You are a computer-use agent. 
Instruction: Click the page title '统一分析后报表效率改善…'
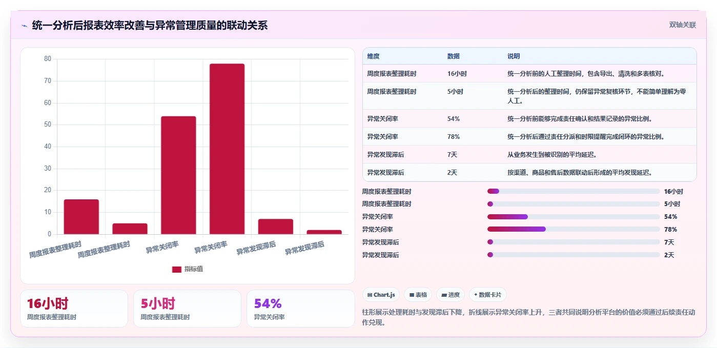(150, 25)
